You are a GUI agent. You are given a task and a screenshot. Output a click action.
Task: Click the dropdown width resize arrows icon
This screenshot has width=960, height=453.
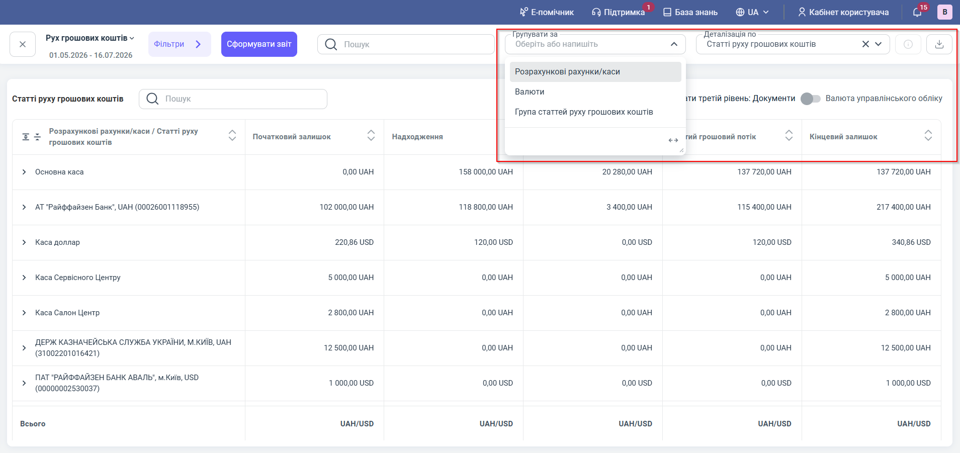[x=673, y=140]
